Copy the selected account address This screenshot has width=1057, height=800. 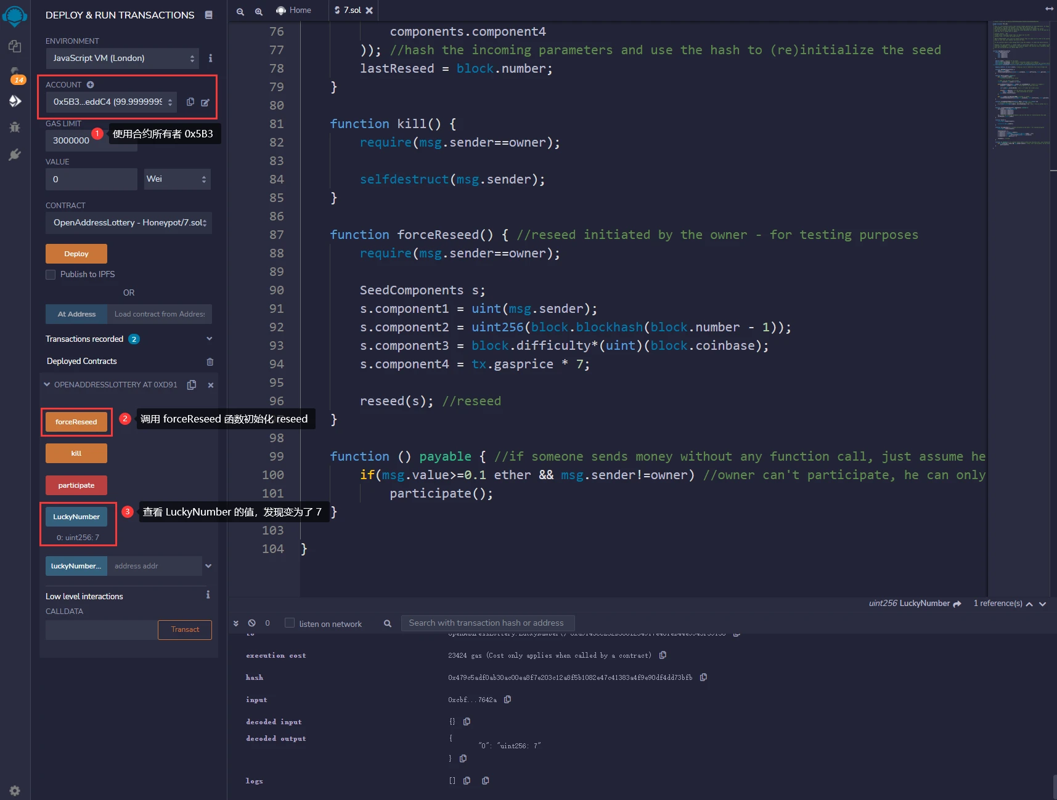190,102
